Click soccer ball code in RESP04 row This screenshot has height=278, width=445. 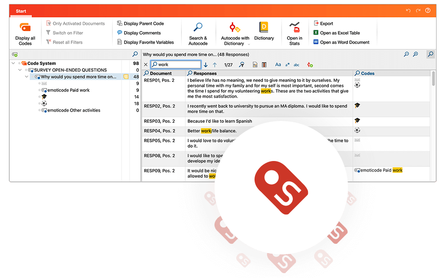(x=357, y=130)
